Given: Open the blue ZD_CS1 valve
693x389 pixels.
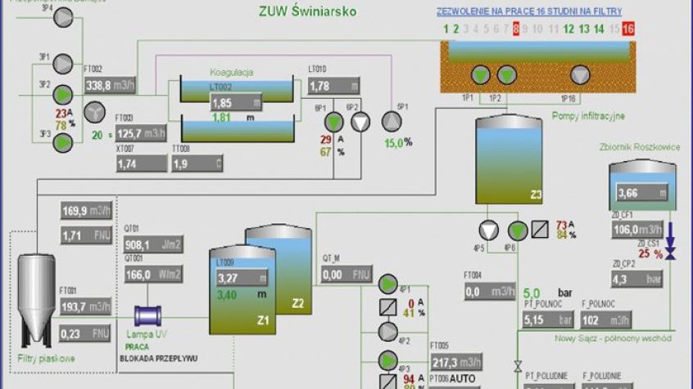Looking at the screenshot, I should click(x=670, y=253).
